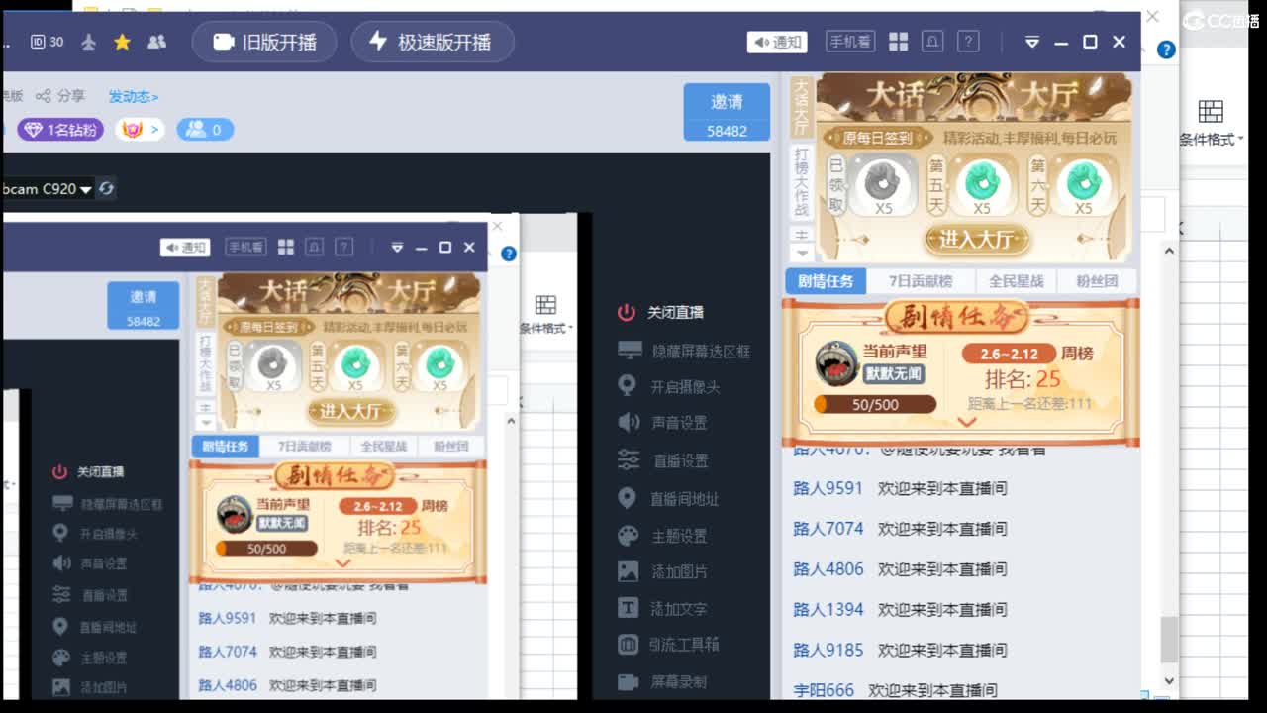The width and height of the screenshot is (1267, 713).
Task: Click 进入大厅 in the main panel
Action: 976,240
